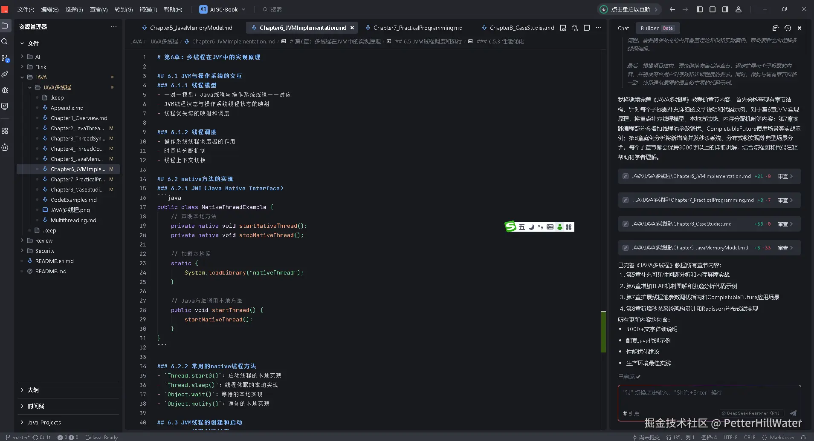This screenshot has width=814, height=441.
Task: Split the editor to the right
Action: pyautogui.click(x=587, y=28)
